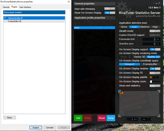Viewport: 164px width, 131px height.
Task: Set application detection level to None
Action: point(124,27)
